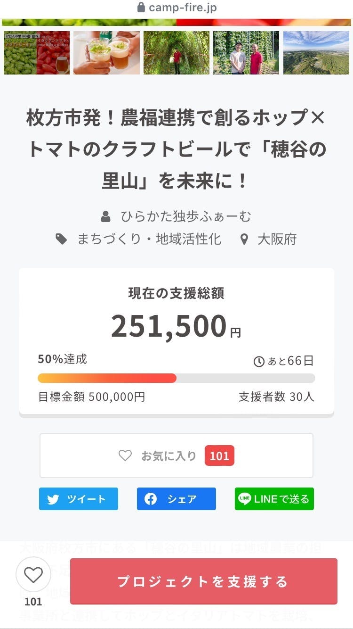Click the Twitter bird icon
This screenshot has width=353, height=629.
click(x=53, y=499)
